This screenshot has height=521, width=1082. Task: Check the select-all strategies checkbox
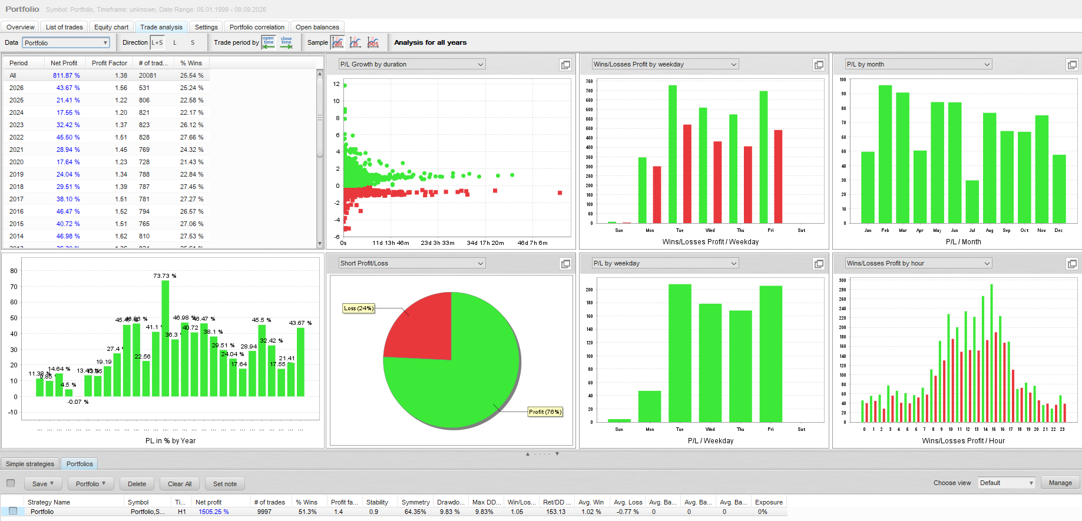pos(11,483)
